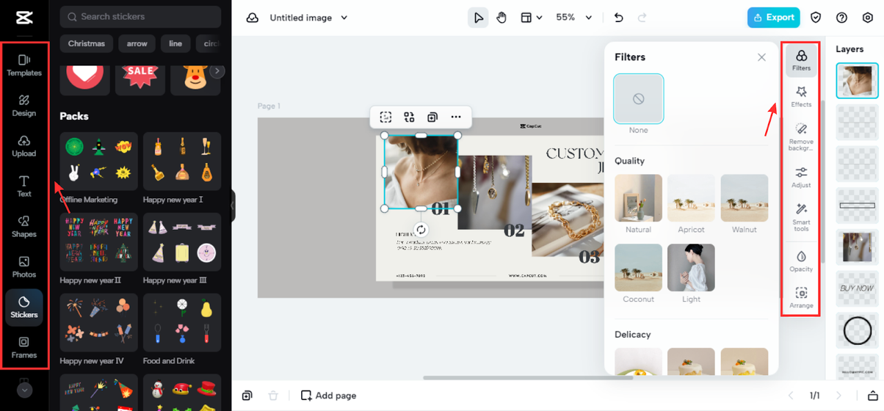This screenshot has height=411, width=884.
Task: Filter stickers by line tag
Action: pyautogui.click(x=175, y=44)
